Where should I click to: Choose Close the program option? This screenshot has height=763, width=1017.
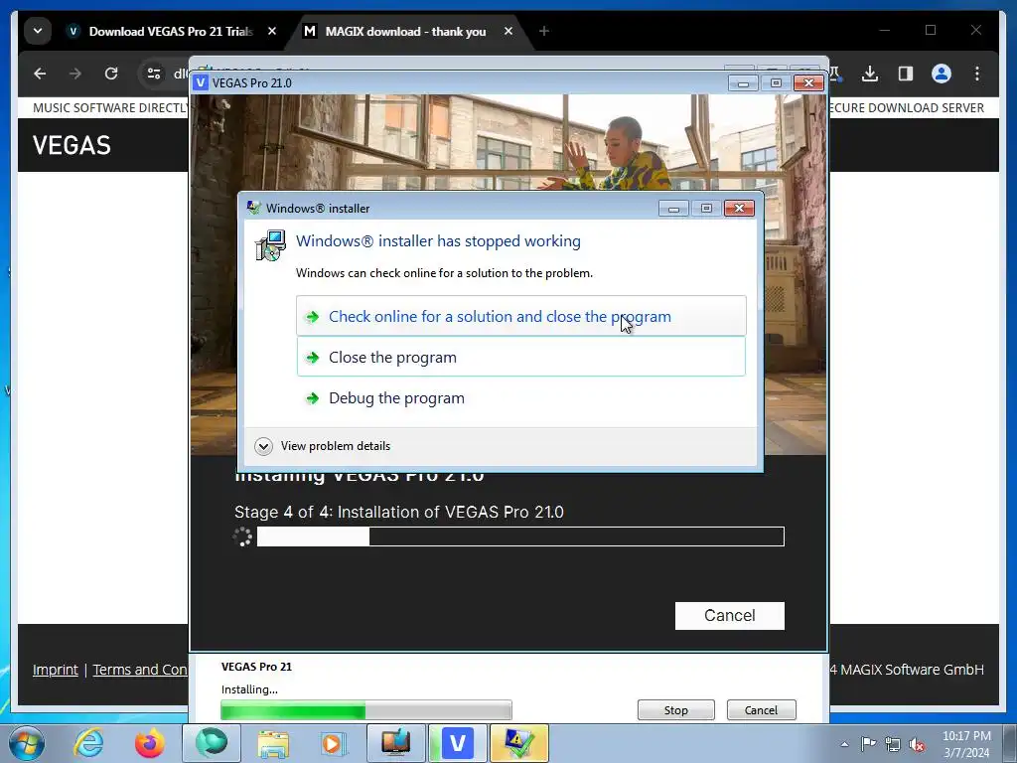click(x=520, y=357)
